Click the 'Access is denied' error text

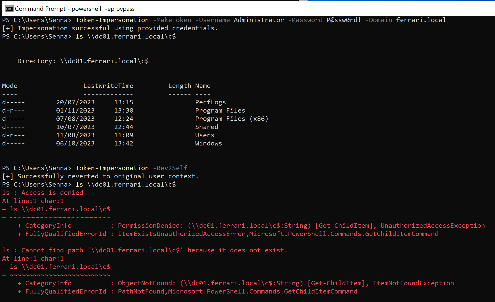tap(52, 193)
